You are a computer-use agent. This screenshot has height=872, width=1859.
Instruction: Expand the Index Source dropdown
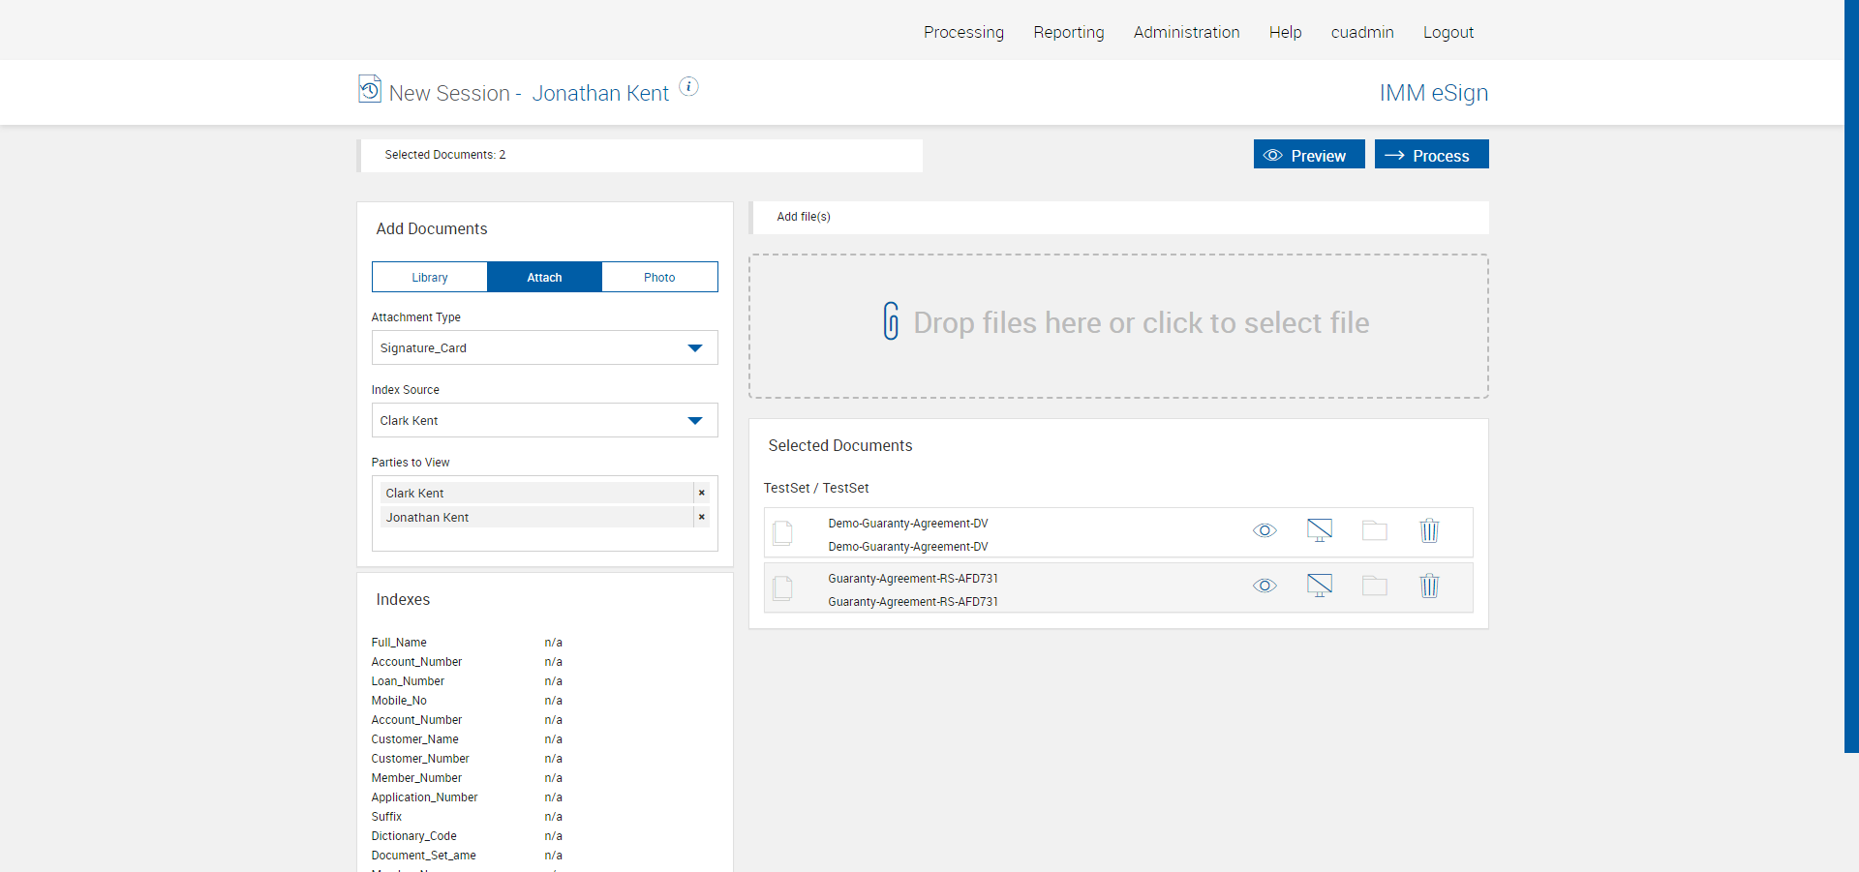pos(544,420)
